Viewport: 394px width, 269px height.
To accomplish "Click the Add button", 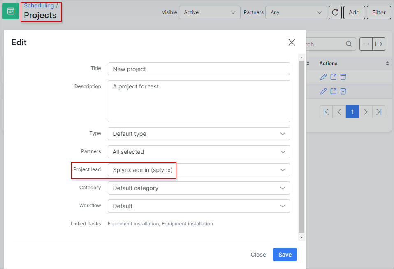I will point(354,12).
